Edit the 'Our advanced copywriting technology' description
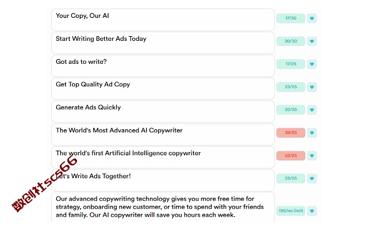The height and width of the screenshot is (230, 368). [x=163, y=207]
